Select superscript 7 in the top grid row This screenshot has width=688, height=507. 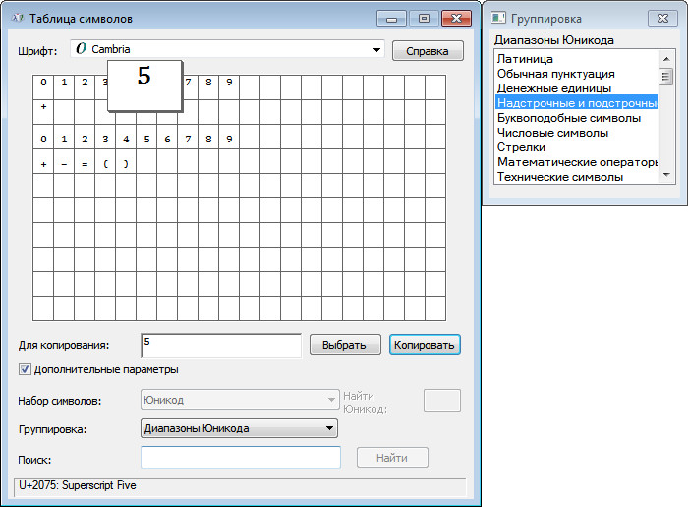(190, 86)
